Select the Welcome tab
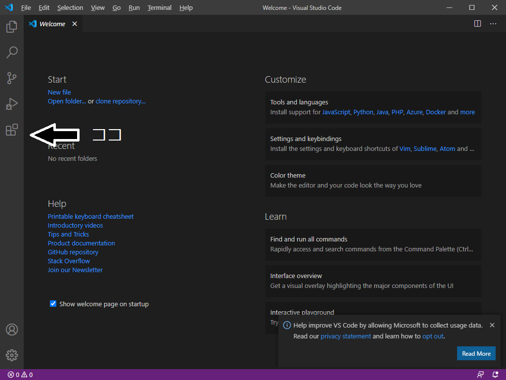This screenshot has height=380, width=506. tap(52, 24)
